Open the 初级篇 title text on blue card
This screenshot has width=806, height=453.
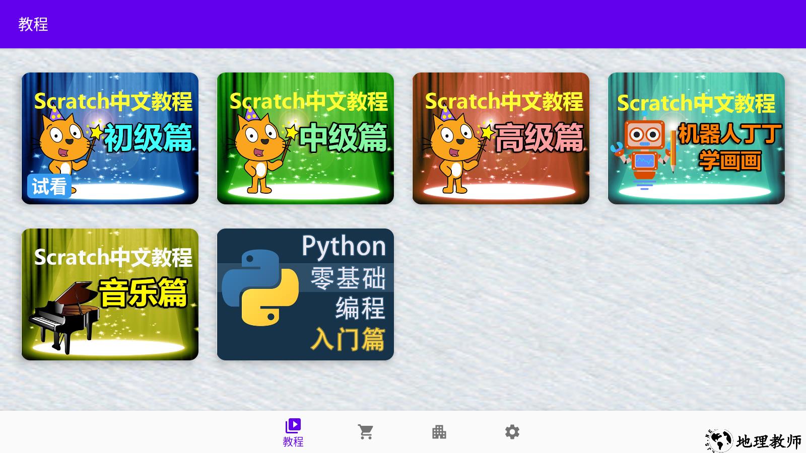pos(148,137)
